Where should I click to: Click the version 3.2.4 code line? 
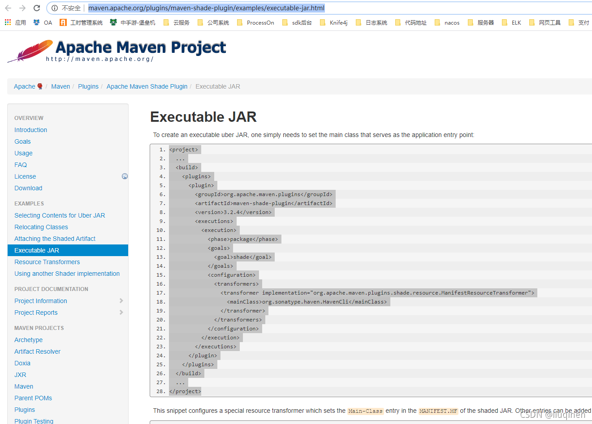tap(233, 212)
